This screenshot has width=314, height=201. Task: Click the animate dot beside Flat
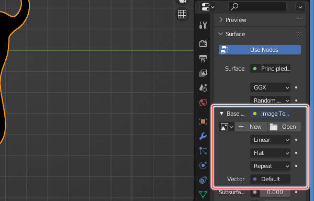point(296,153)
